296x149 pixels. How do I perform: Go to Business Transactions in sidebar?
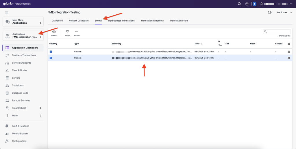coord(24,55)
